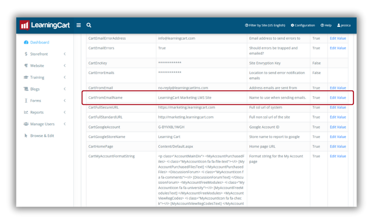The width and height of the screenshot is (373, 224).
Task: Click the Forms text-cursor icon
Action: (x=26, y=100)
